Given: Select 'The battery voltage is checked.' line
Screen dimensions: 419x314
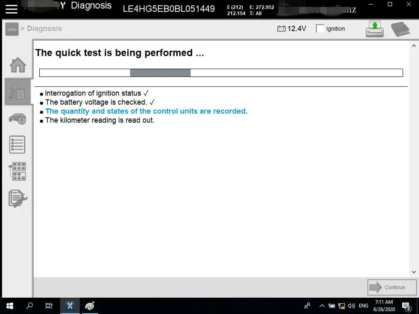Looking at the screenshot, I should click(x=97, y=102).
